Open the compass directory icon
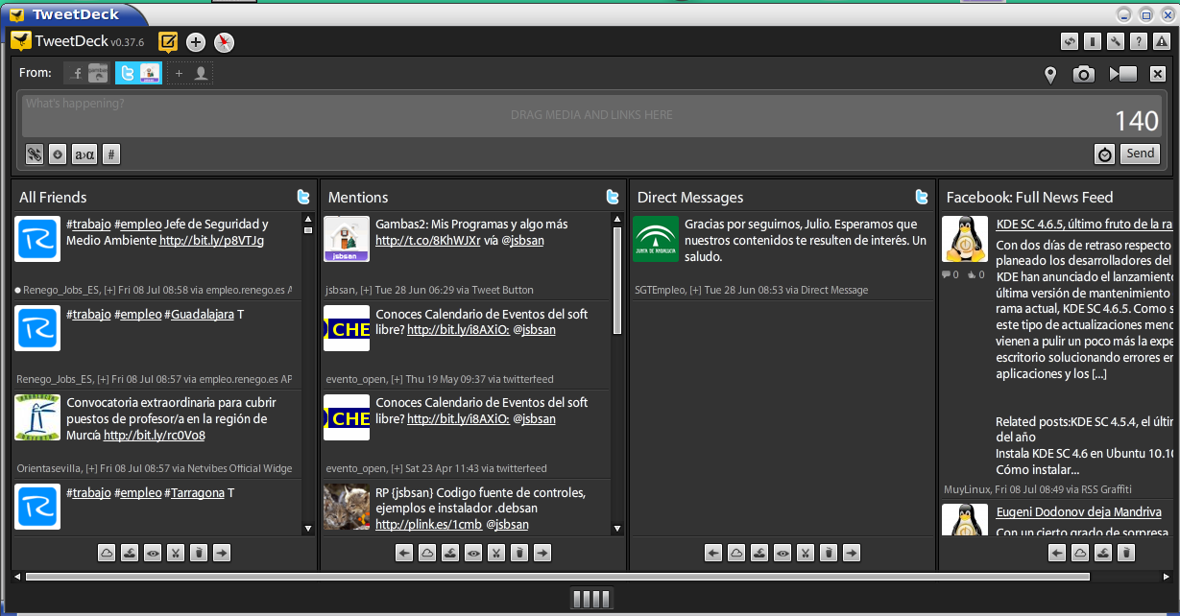The width and height of the screenshot is (1180, 616). [224, 41]
